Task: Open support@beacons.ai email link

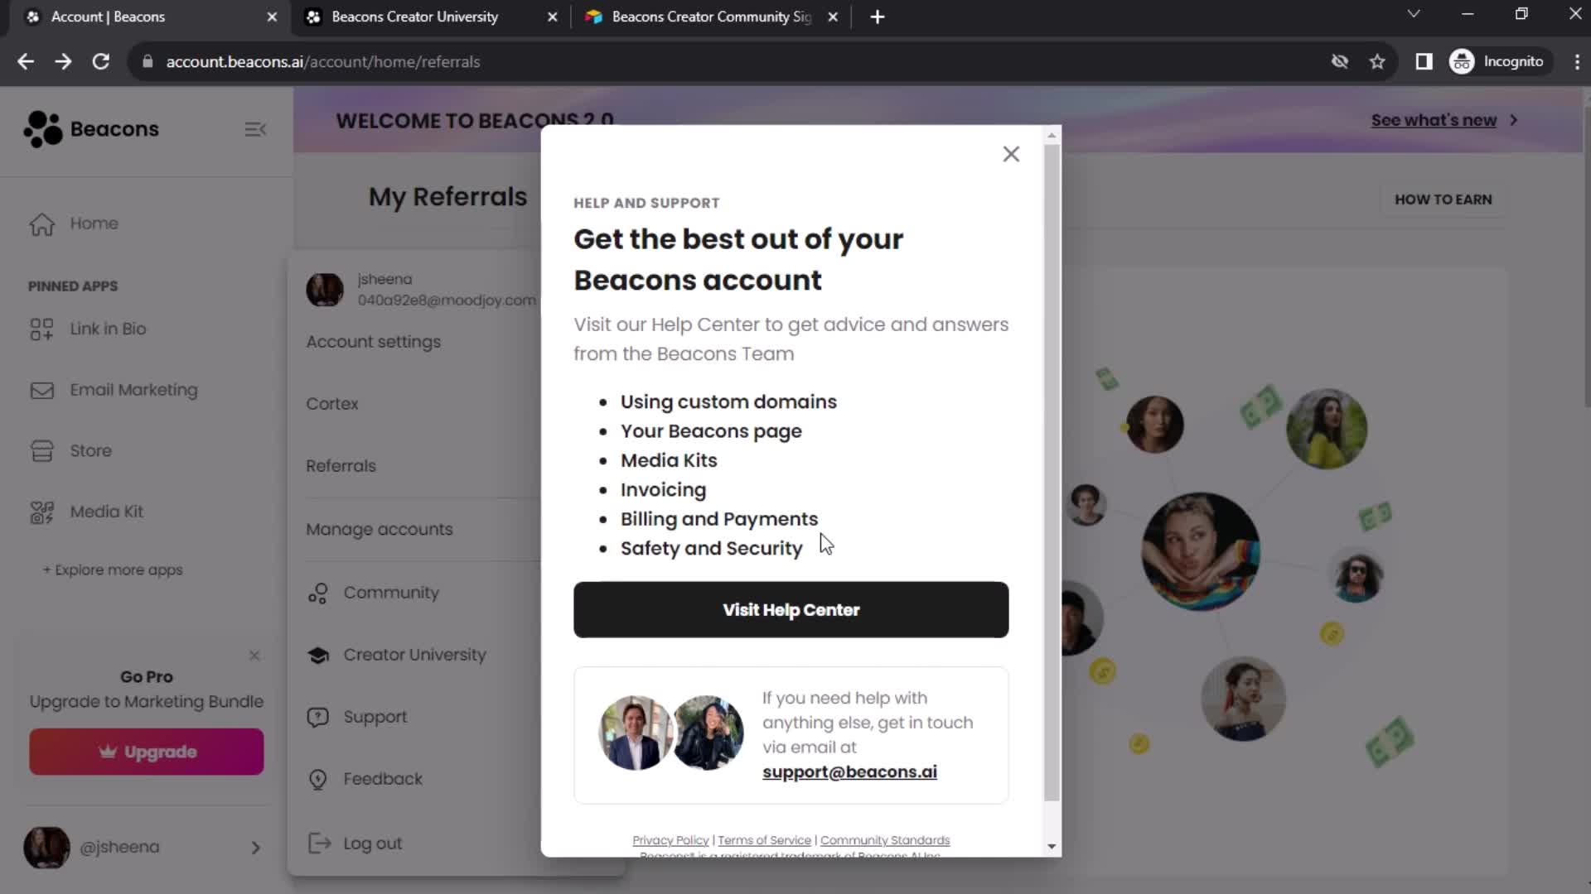Action: [x=849, y=771]
